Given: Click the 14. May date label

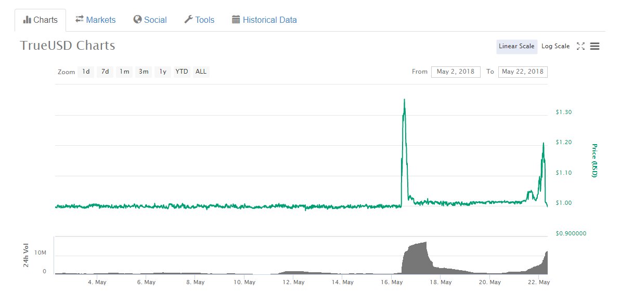Looking at the screenshot, I should [342, 282].
